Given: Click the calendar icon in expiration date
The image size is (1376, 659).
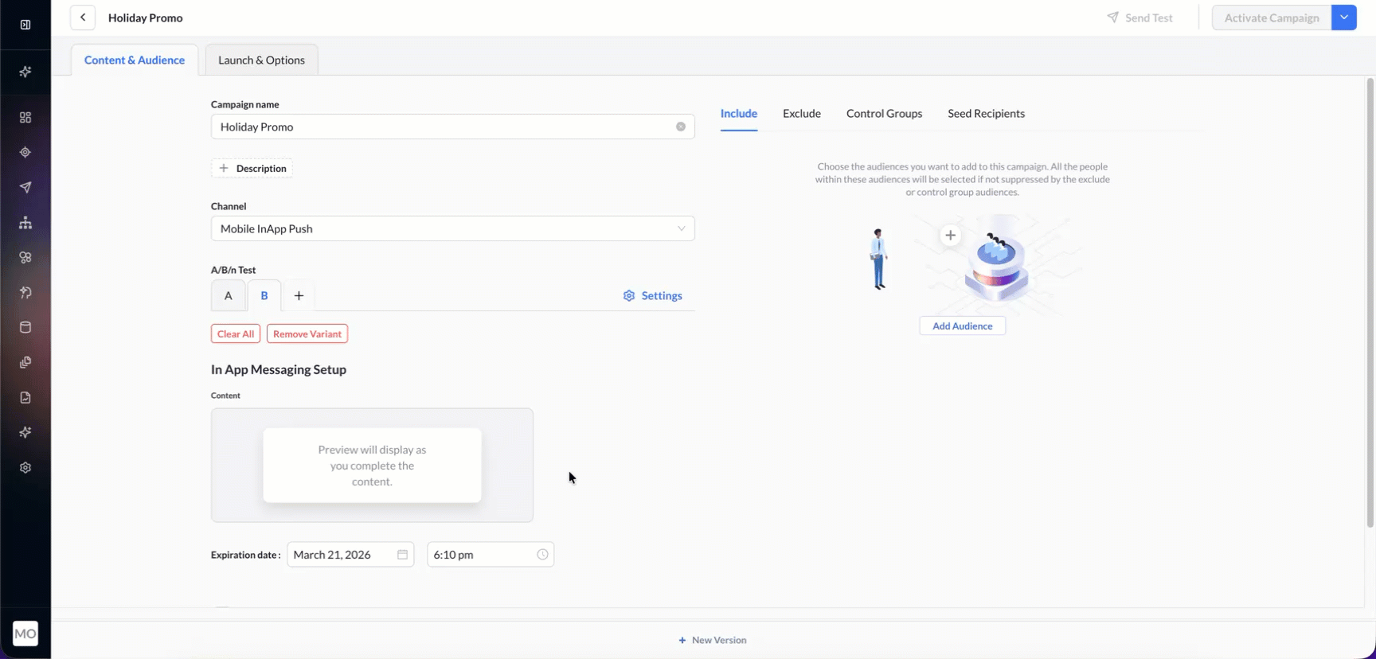Looking at the screenshot, I should click(x=402, y=555).
